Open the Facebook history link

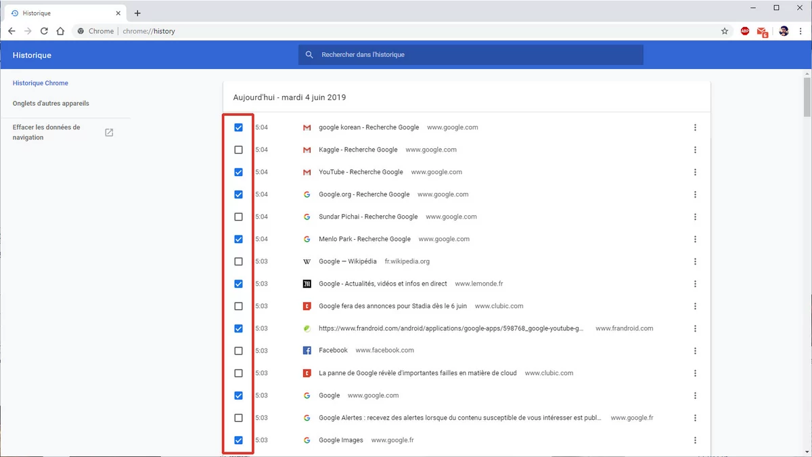point(333,351)
